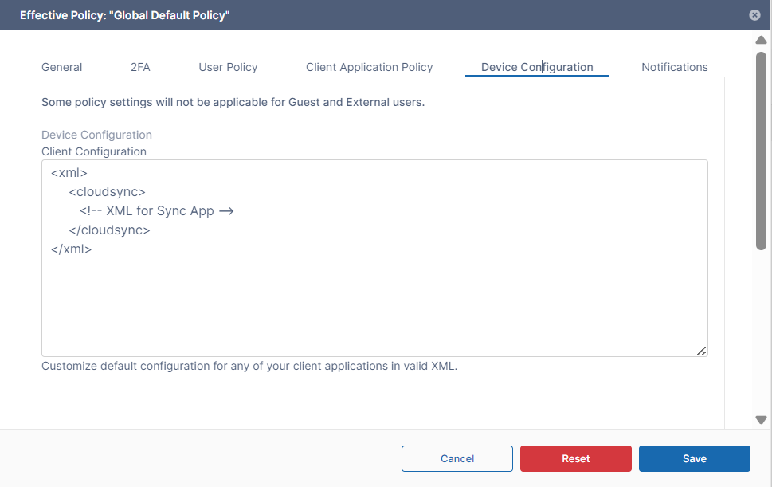This screenshot has width=772, height=487.
Task: Click the textarea resize handle
Action: (701, 351)
